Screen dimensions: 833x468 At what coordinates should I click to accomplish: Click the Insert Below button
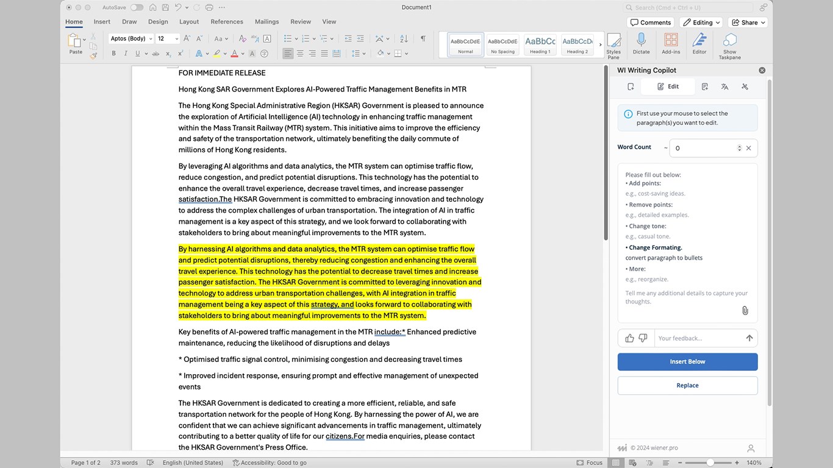[x=687, y=361]
